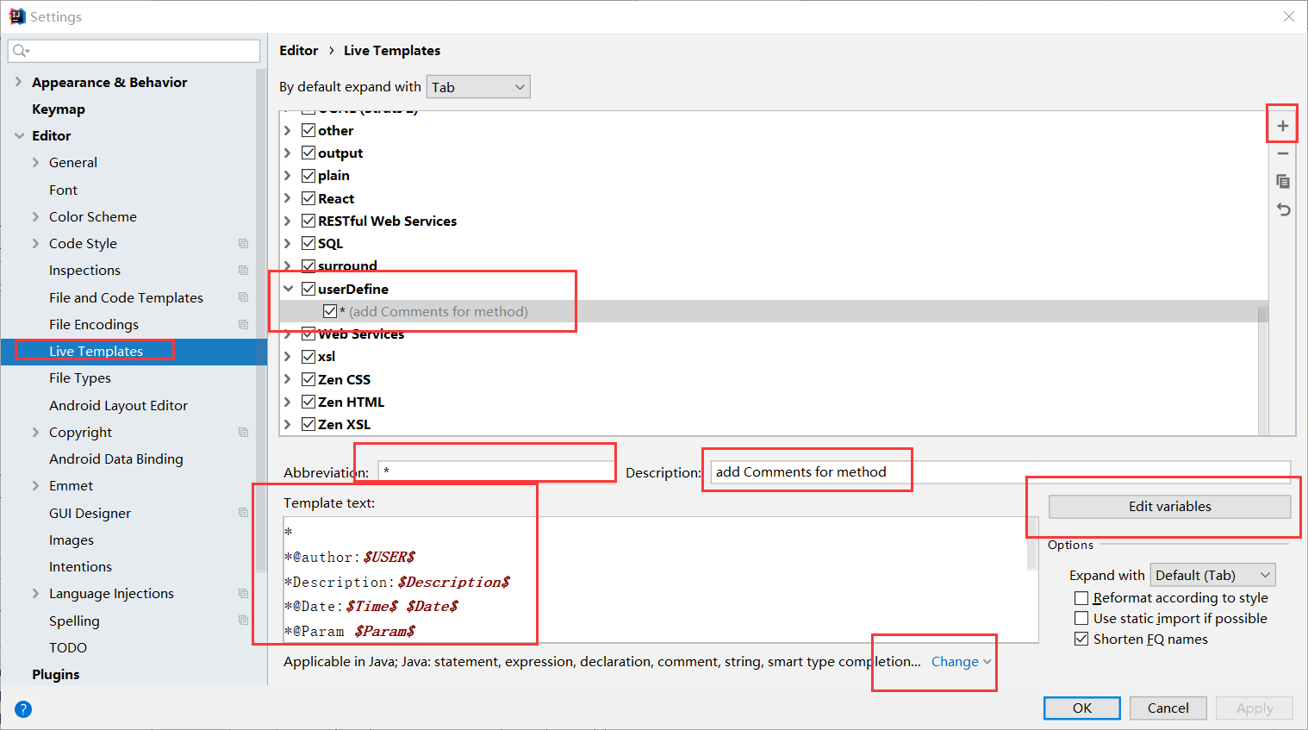Remove selected template with minus icon
This screenshot has width=1308, height=730.
(1282, 153)
